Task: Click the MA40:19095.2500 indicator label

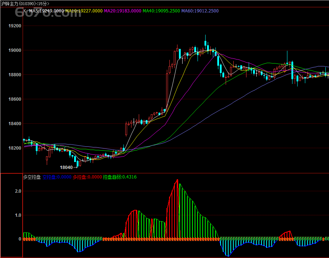Action: (161, 11)
